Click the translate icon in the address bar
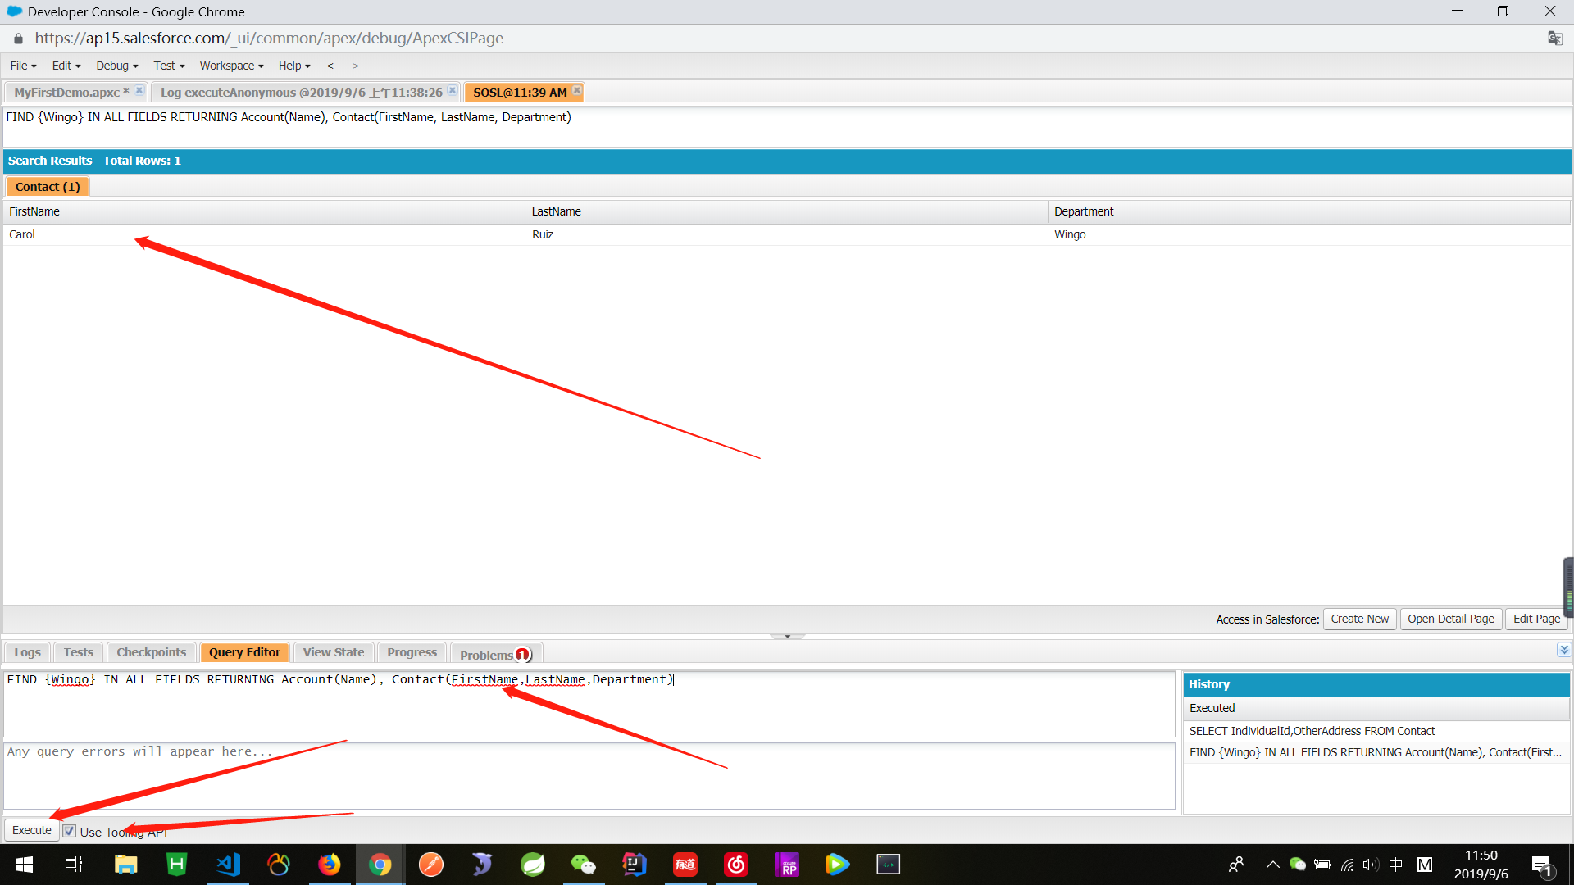Image resolution: width=1574 pixels, height=885 pixels. (x=1554, y=38)
